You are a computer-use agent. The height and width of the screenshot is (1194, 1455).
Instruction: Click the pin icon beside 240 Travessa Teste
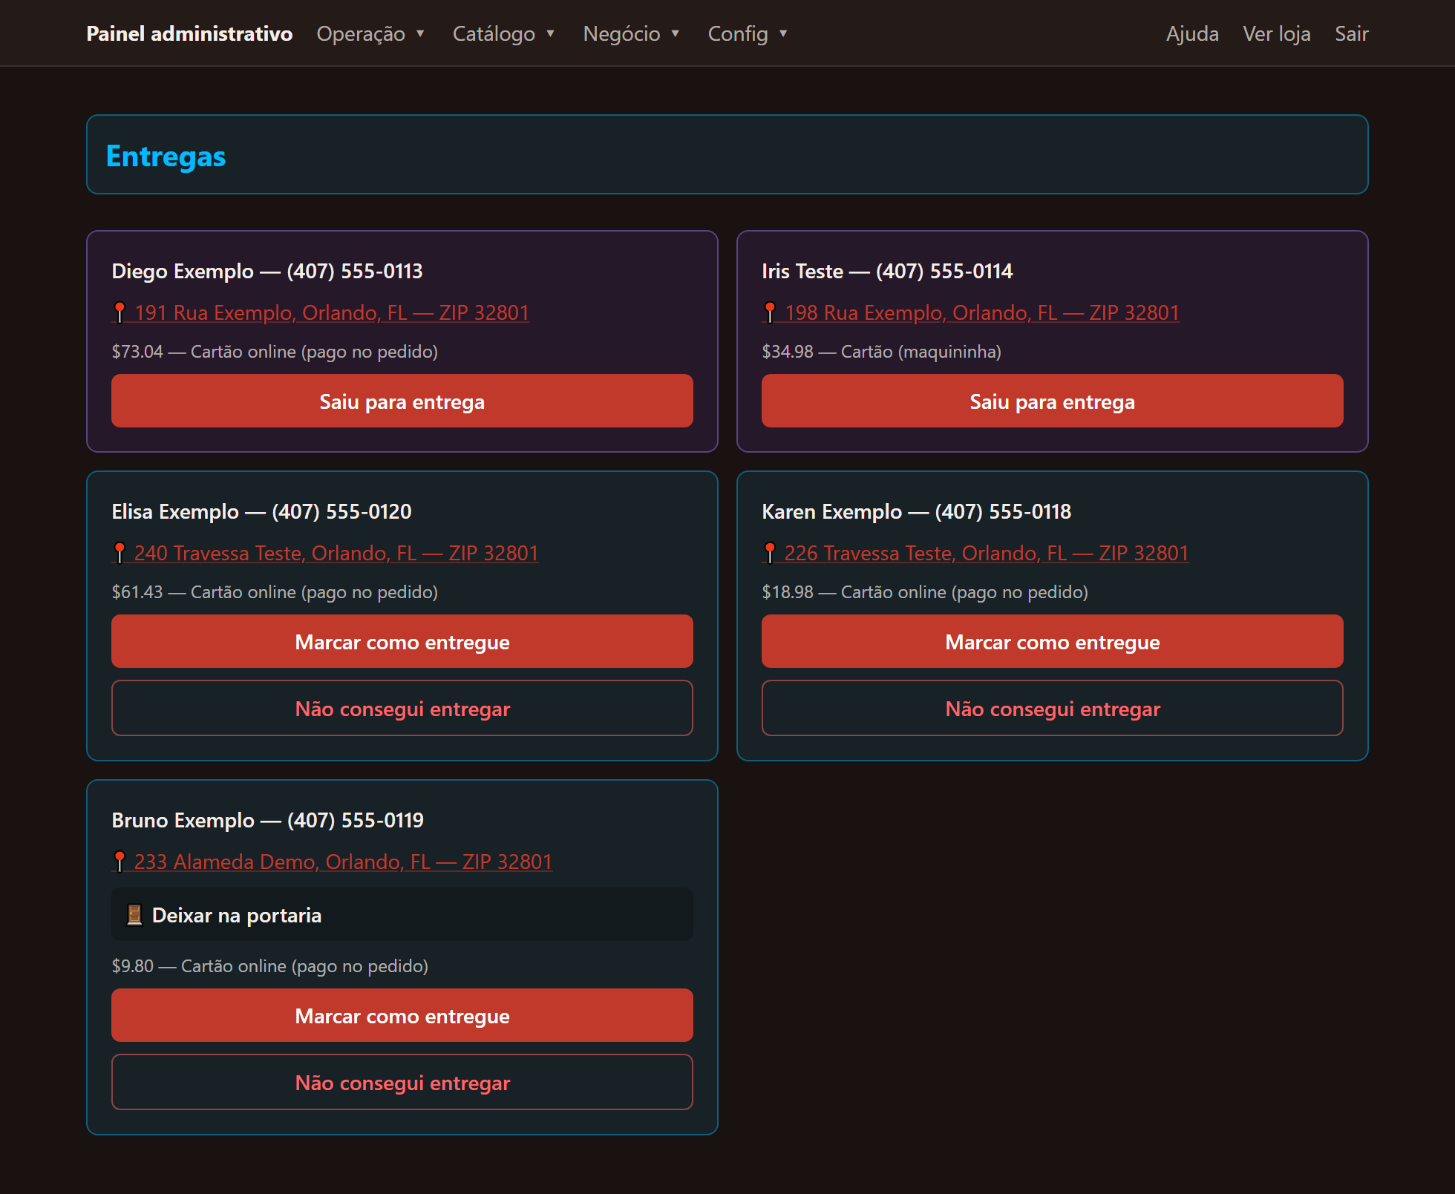120,553
